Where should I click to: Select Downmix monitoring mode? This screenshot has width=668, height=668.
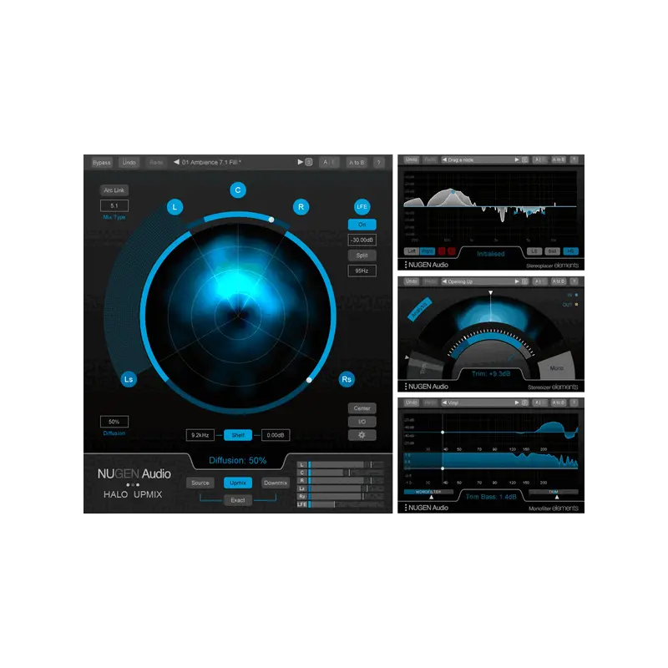click(276, 483)
